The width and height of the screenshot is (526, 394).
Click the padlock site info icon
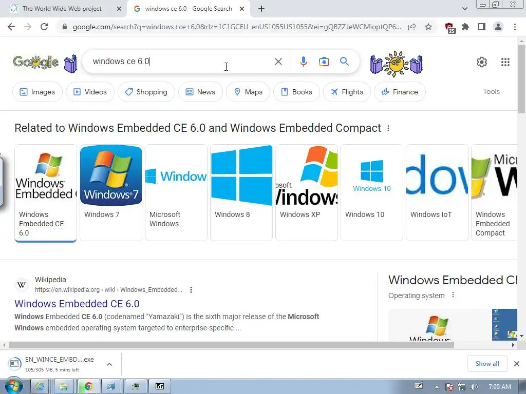point(65,27)
